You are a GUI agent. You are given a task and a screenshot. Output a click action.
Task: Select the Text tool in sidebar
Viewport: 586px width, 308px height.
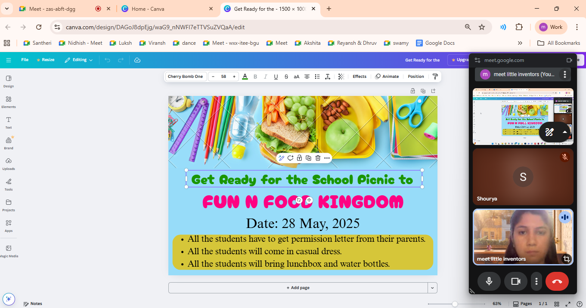point(9,123)
